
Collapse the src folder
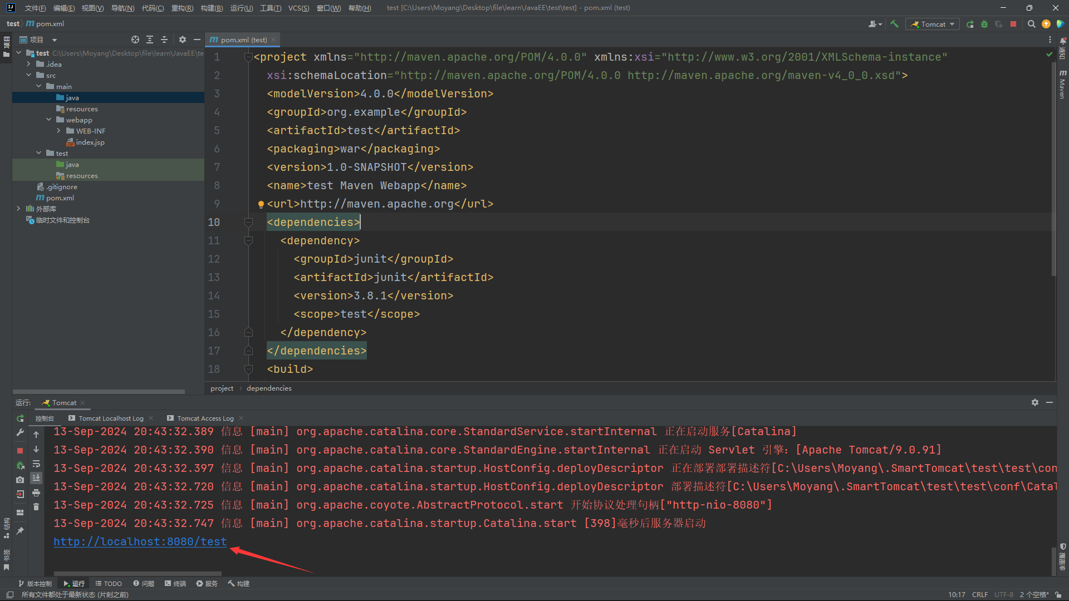click(29, 75)
